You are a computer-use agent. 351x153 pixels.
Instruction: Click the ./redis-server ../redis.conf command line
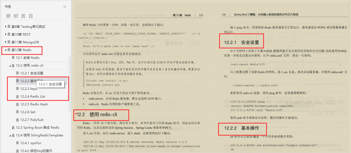coord(255,85)
